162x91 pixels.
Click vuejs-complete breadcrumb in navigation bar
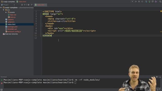pyautogui.click(x=8, y=2)
